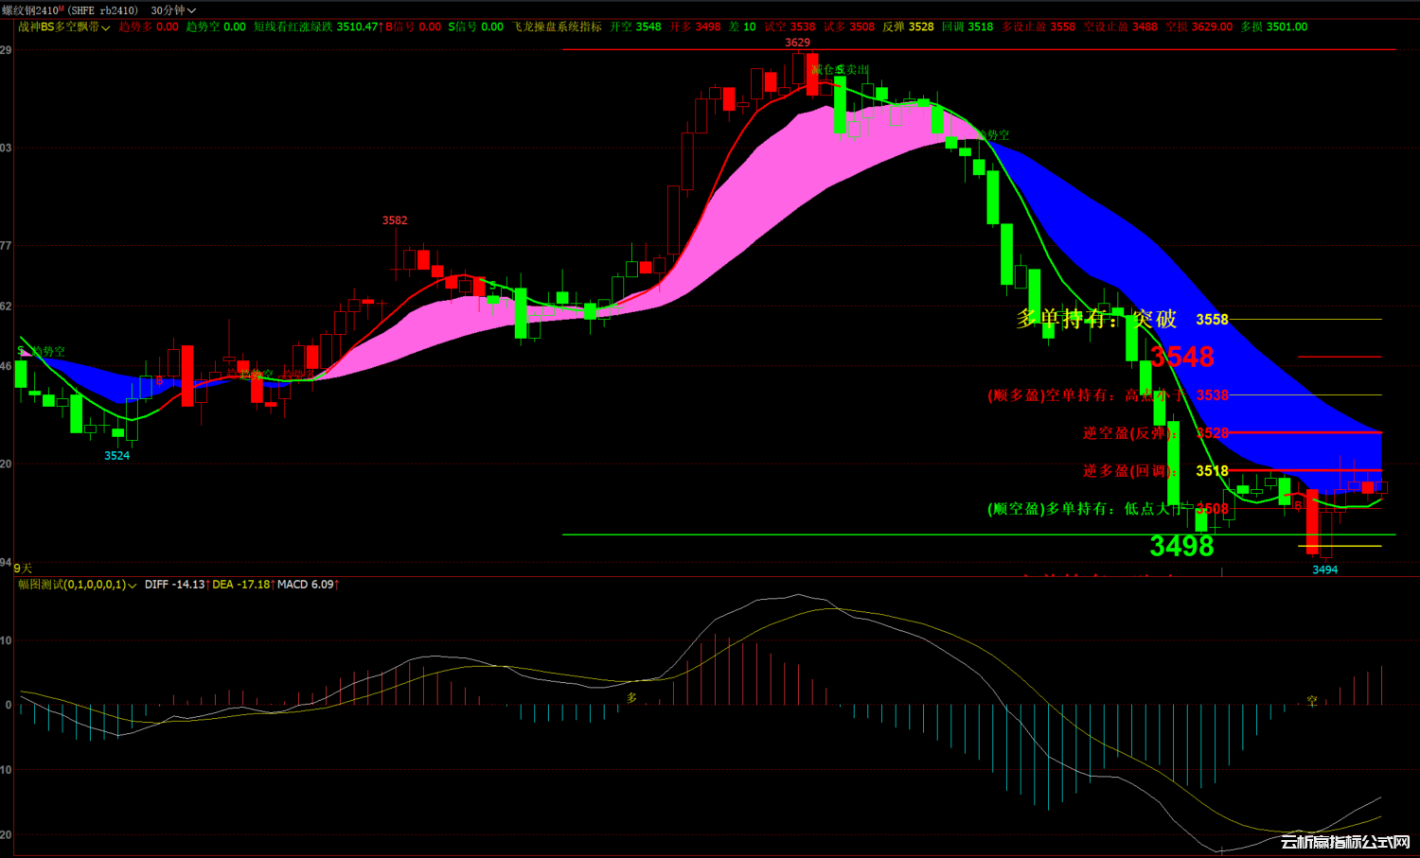Click the yellow 3558 breakout level
The height and width of the screenshot is (858, 1420).
(x=1212, y=320)
